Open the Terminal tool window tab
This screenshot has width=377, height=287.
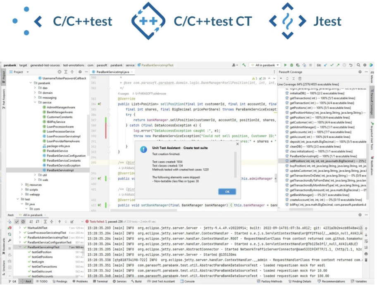click(x=100, y=281)
